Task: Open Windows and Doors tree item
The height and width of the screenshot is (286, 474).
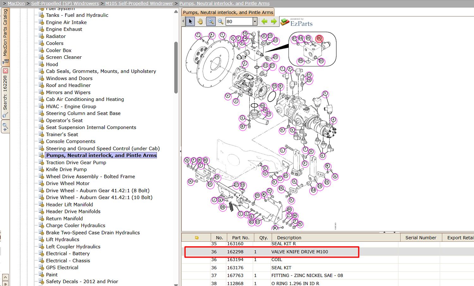Action: [69, 78]
